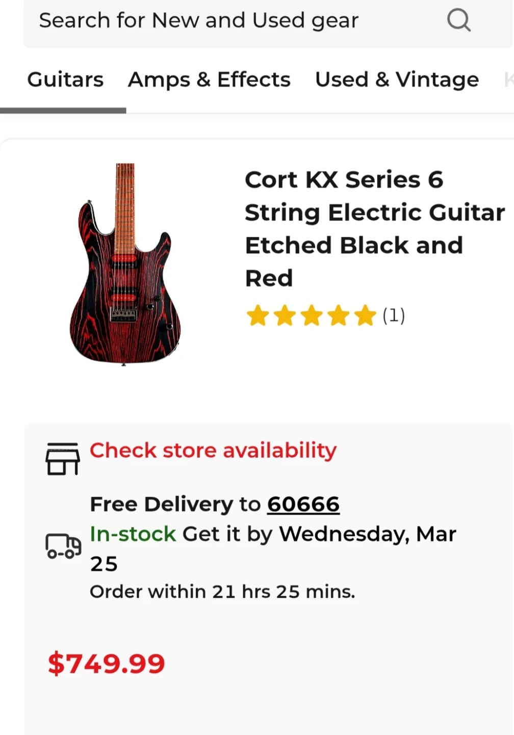
Task: Click the Order within 21 hrs countdown text
Action: click(222, 592)
